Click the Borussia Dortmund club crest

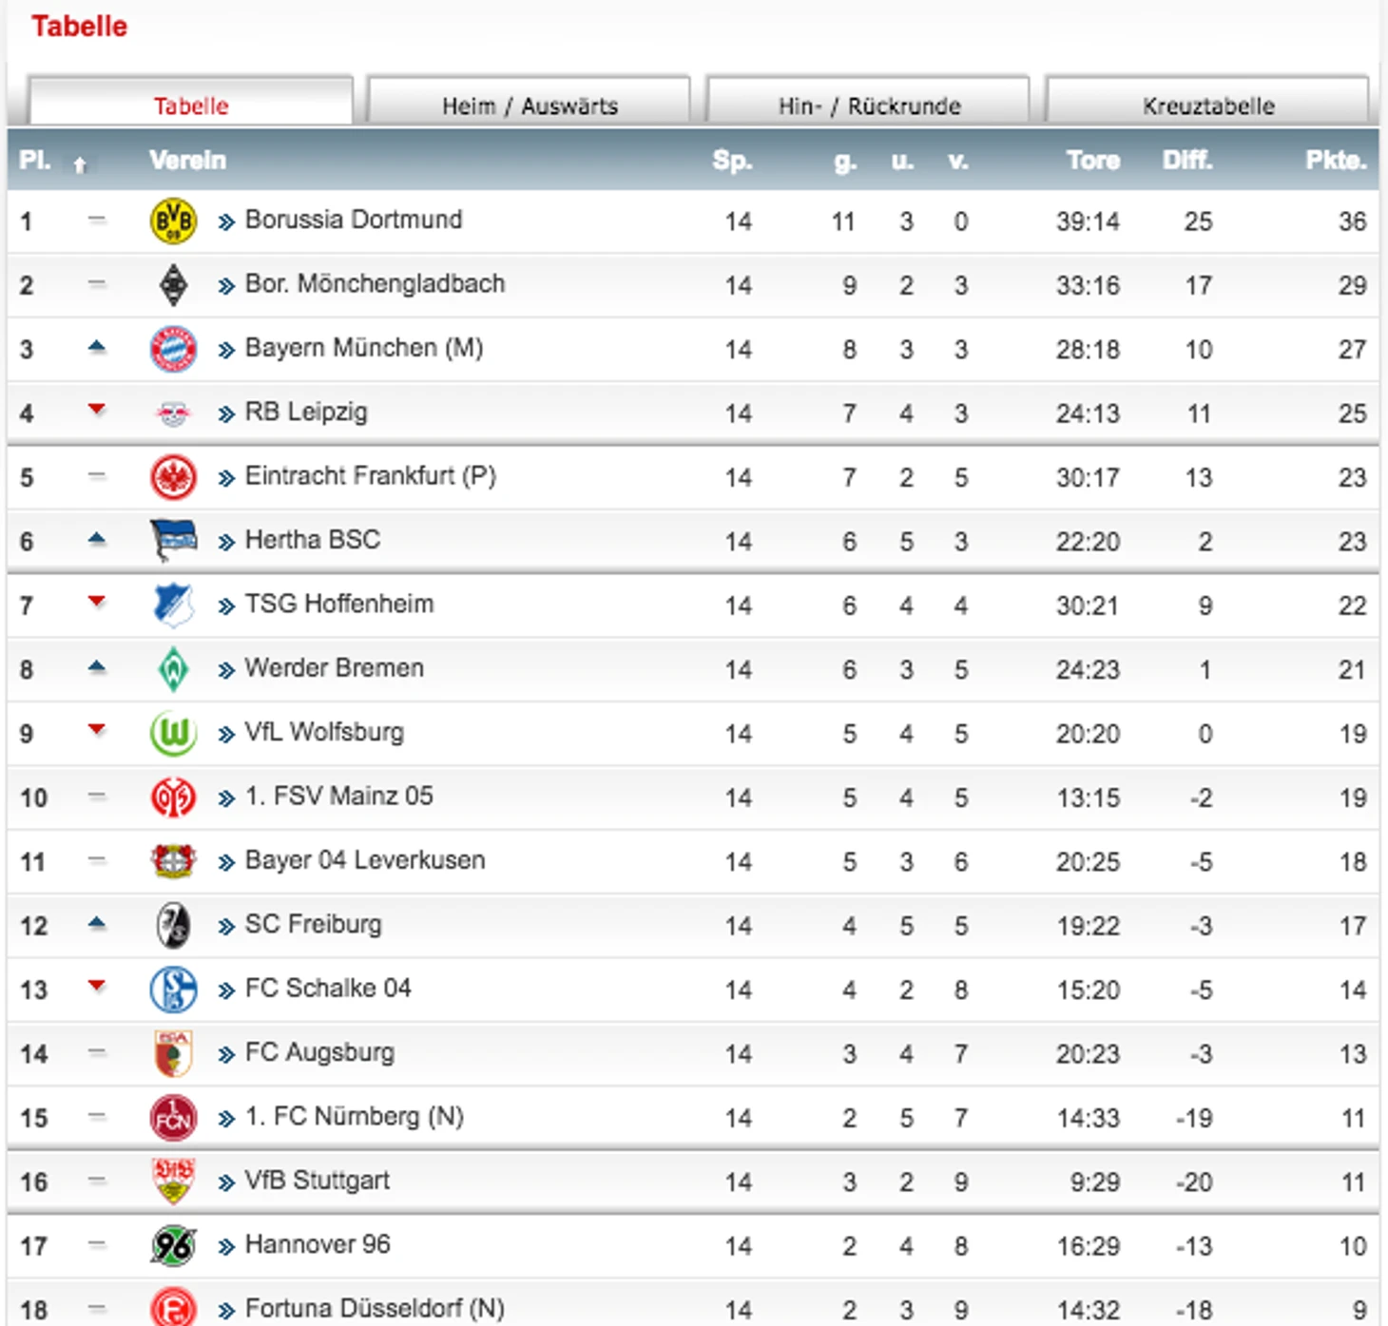coord(173,221)
